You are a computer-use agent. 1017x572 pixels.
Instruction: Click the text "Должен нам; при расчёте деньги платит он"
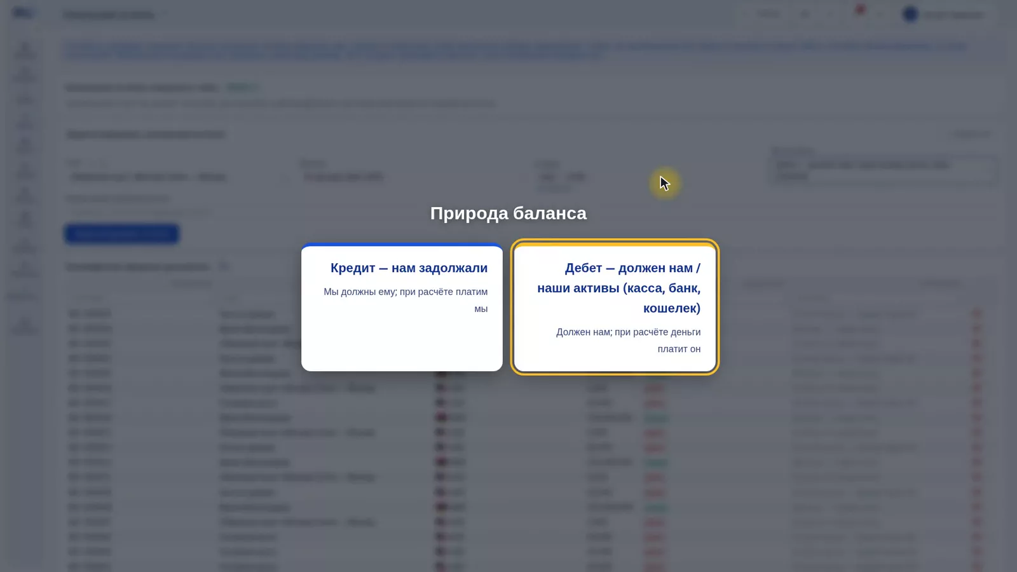(x=628, y=340)
